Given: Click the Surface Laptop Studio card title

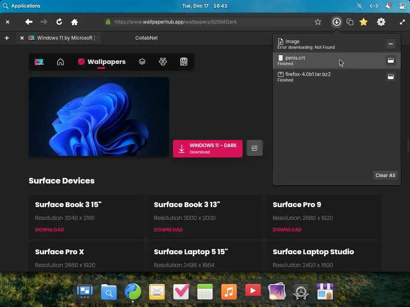Looking at the screenshot, I should (x=313, y=252).
